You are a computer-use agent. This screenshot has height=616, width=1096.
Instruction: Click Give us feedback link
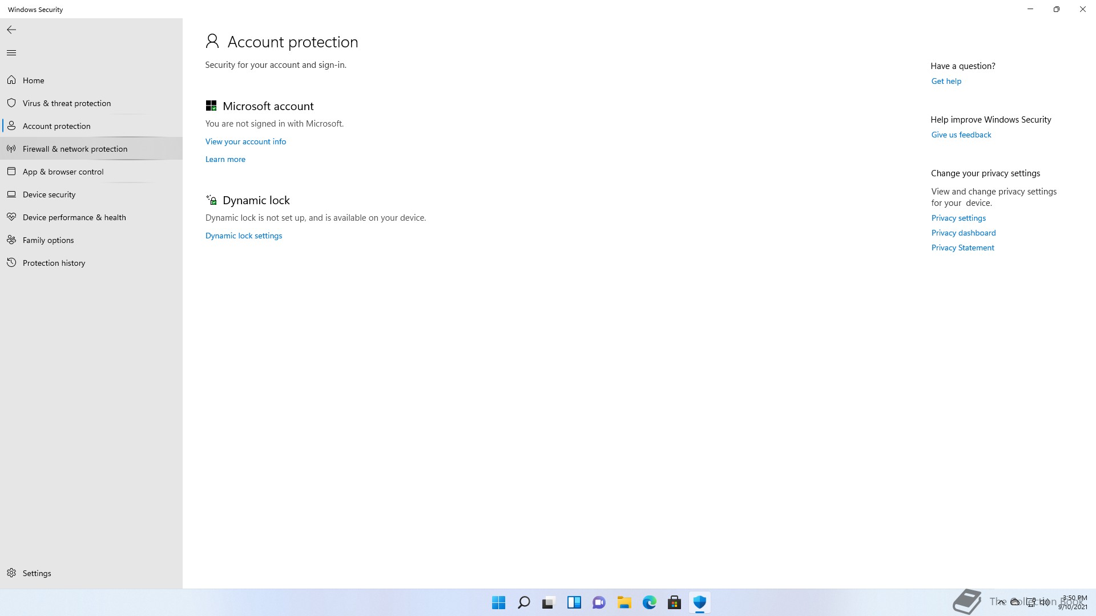(961, 135)
